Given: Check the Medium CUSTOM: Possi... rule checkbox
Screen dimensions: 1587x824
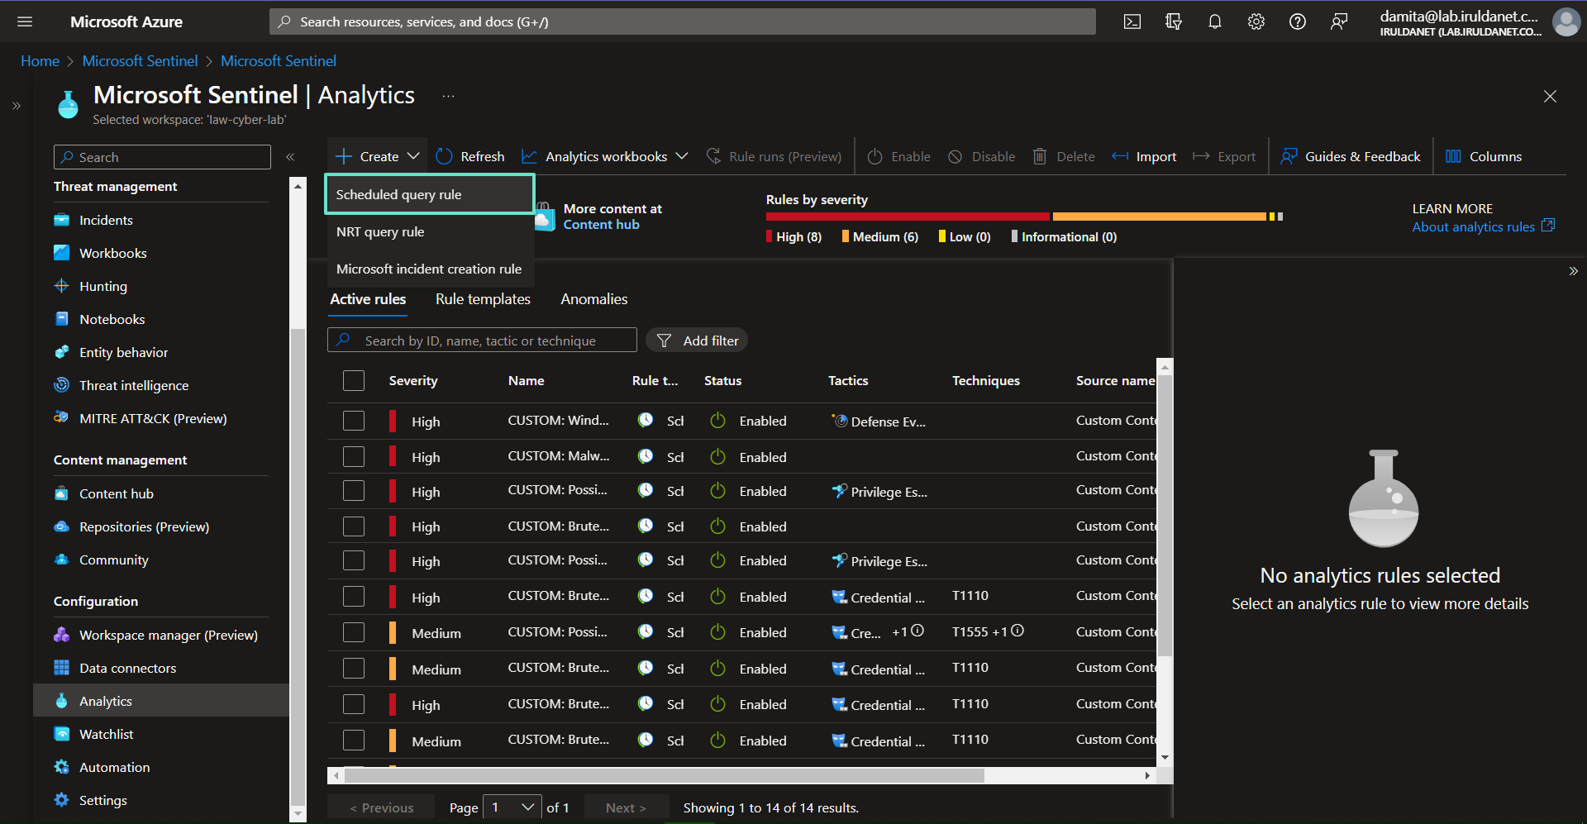Looking at the screenshot, I should (354, 632).
